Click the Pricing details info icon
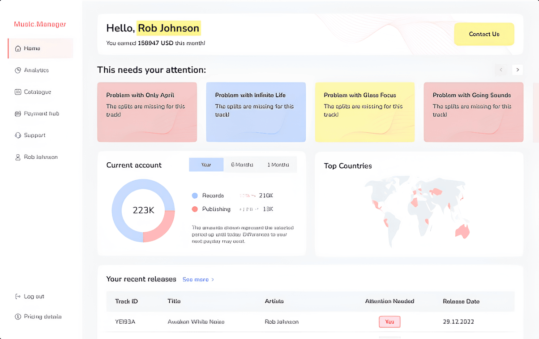This screenshot has height=339, width=539. [18, 317]
